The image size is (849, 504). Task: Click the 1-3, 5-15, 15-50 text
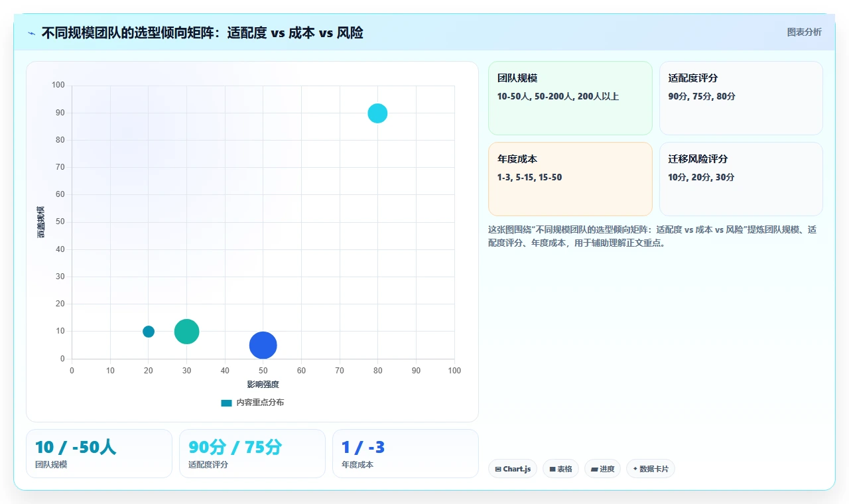(529, 177)
